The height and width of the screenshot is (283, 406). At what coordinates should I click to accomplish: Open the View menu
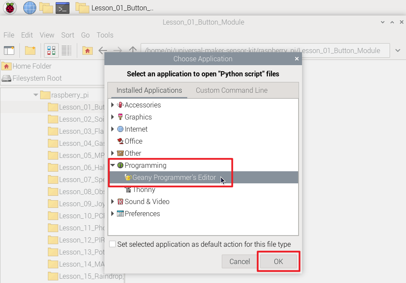[47, 35]
